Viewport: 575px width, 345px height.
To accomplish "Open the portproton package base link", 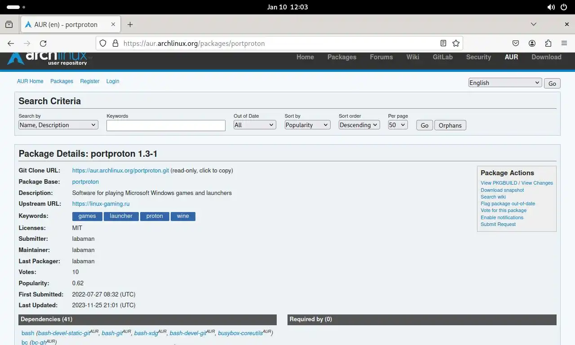I will 85,182.
